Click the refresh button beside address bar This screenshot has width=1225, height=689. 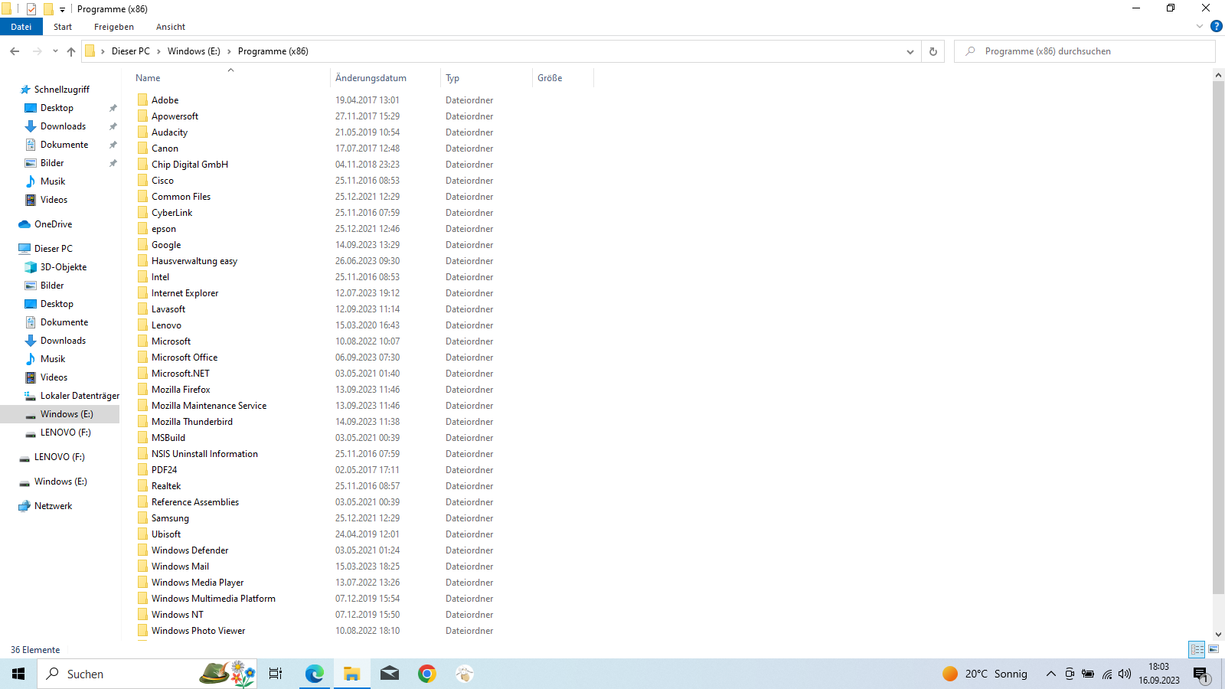coord(933,51)
